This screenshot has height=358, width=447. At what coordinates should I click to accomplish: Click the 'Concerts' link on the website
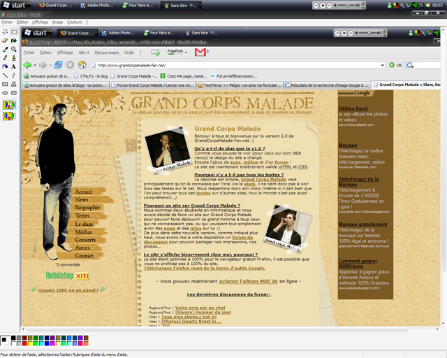coord(85,240)
